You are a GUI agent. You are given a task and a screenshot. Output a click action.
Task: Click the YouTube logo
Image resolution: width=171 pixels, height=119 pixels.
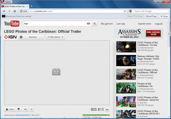11,24
